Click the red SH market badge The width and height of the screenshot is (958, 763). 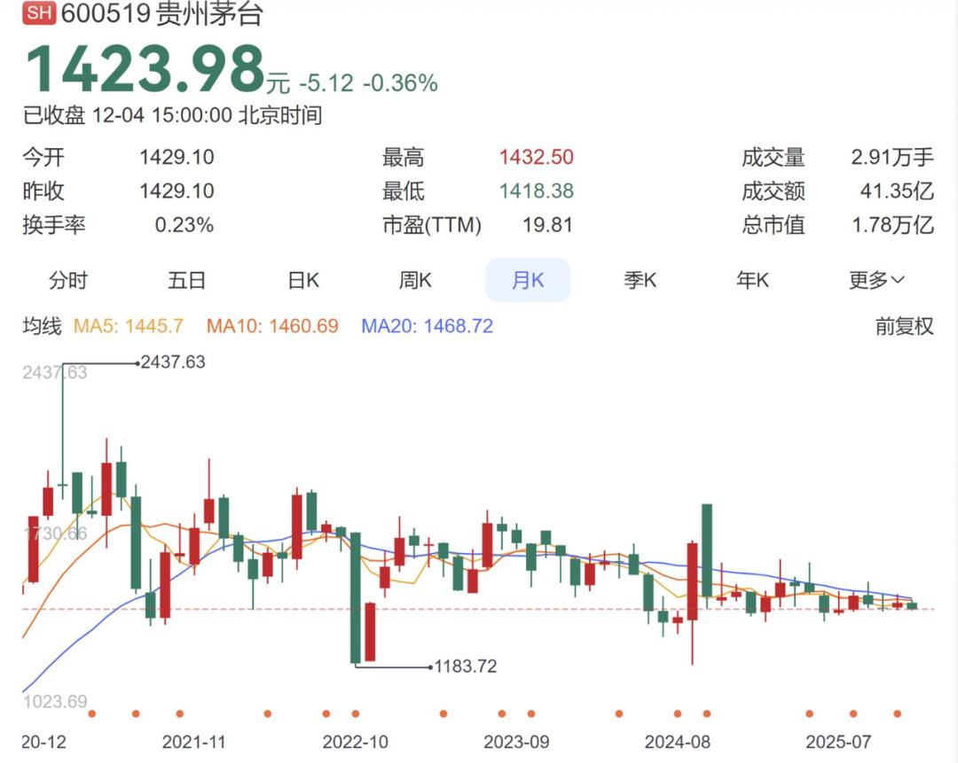39,14
